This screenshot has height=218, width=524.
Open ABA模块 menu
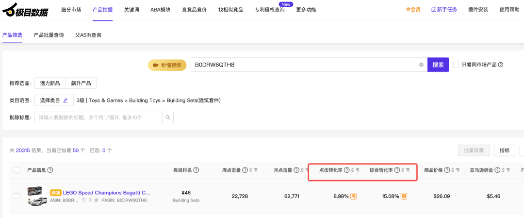161,10
